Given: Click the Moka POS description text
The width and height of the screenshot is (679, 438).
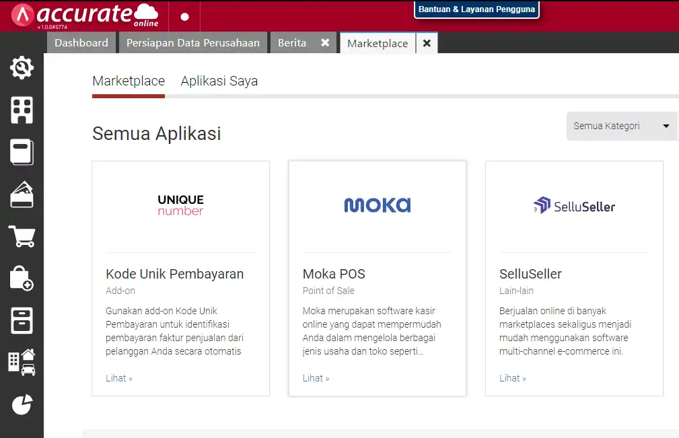Looking at the screenshot, I should [372, 331].
